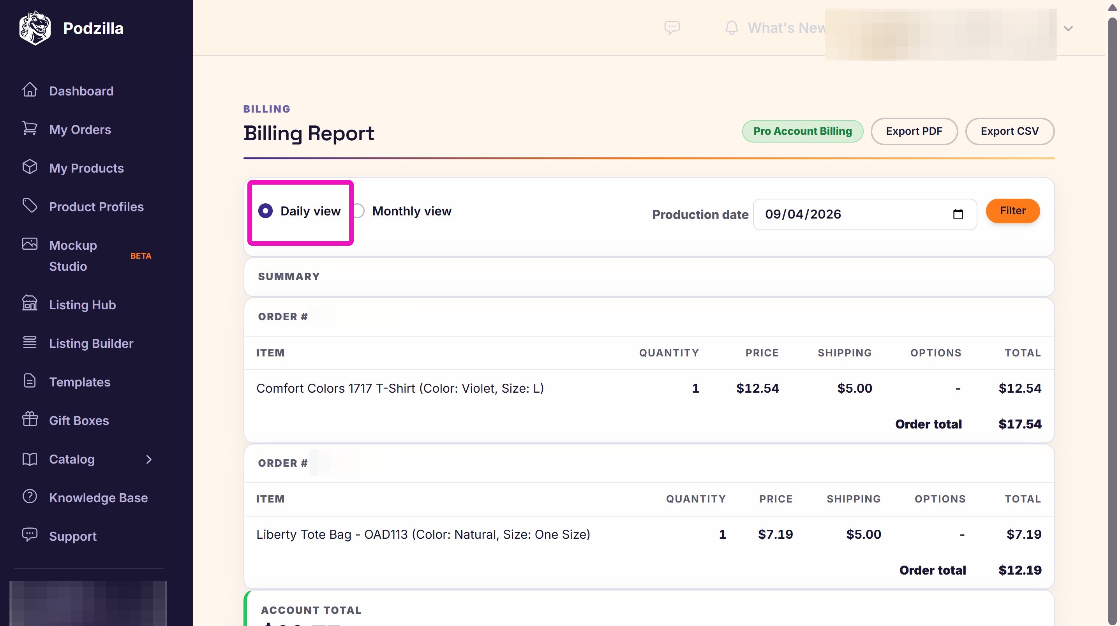
Task: Click the Podzilla mascot logo
Action: click(35, 28)
